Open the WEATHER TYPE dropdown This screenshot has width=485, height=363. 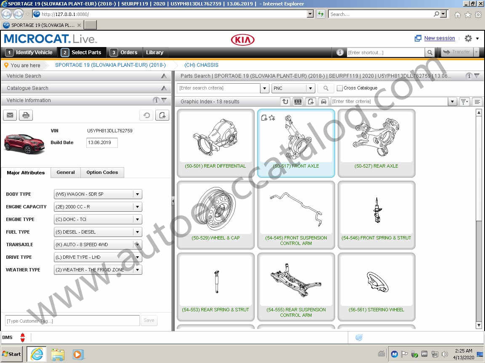pos(137,270)
